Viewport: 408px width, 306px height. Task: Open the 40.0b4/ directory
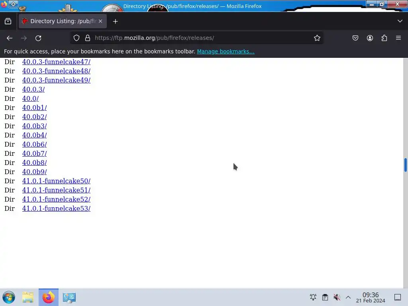click(34, 135)
